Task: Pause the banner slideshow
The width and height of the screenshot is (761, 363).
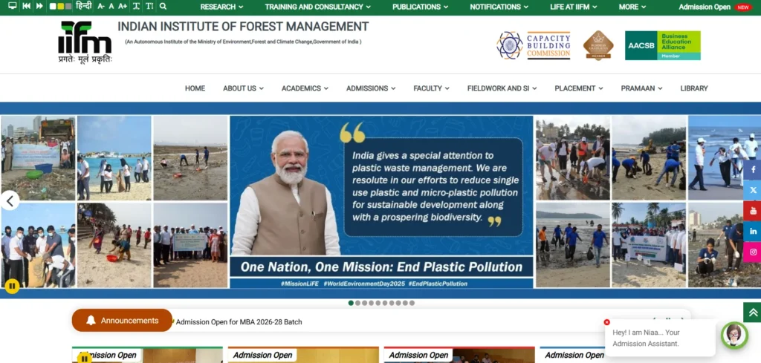Action: pyautogui.click(x=12, y=286)
